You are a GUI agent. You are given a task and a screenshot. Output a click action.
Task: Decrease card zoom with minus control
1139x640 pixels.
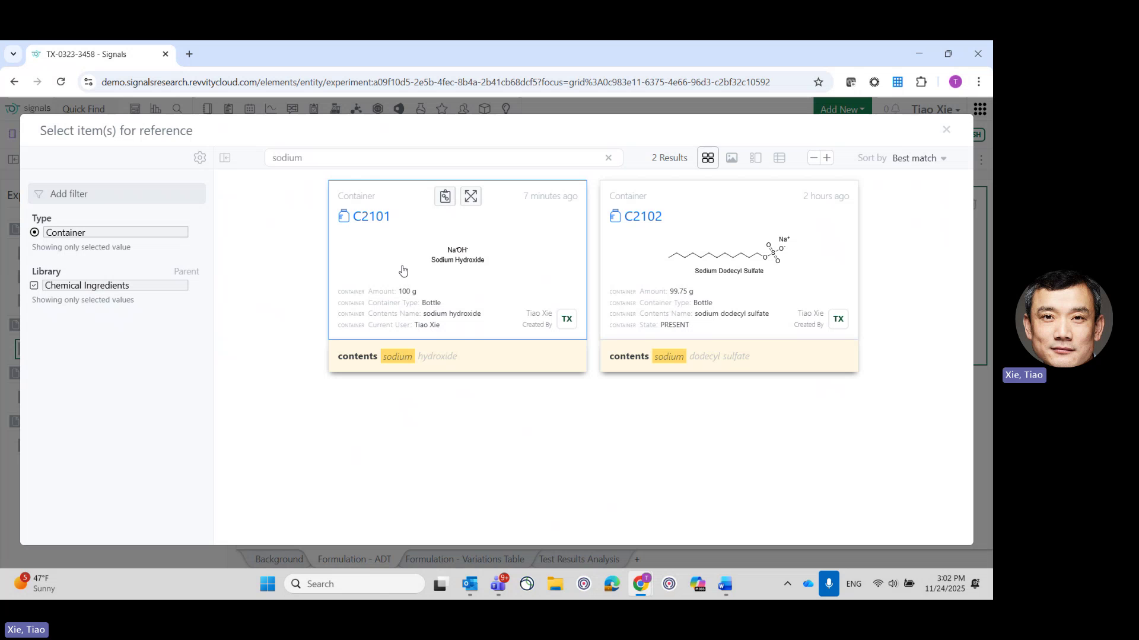pyautogui.click(x=813, y=158)
